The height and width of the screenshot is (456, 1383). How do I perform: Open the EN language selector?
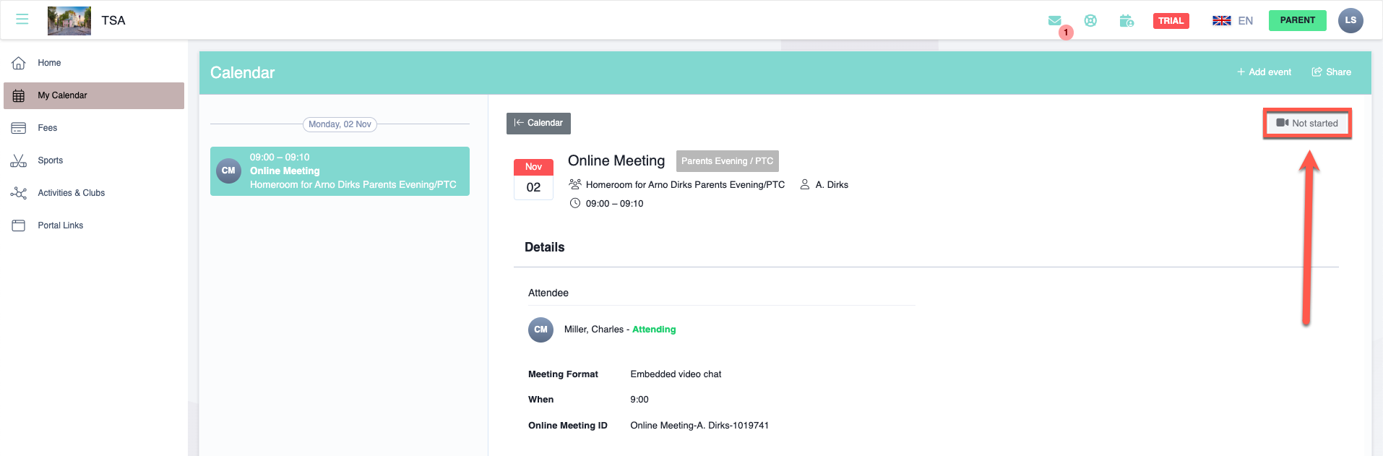1233,21
